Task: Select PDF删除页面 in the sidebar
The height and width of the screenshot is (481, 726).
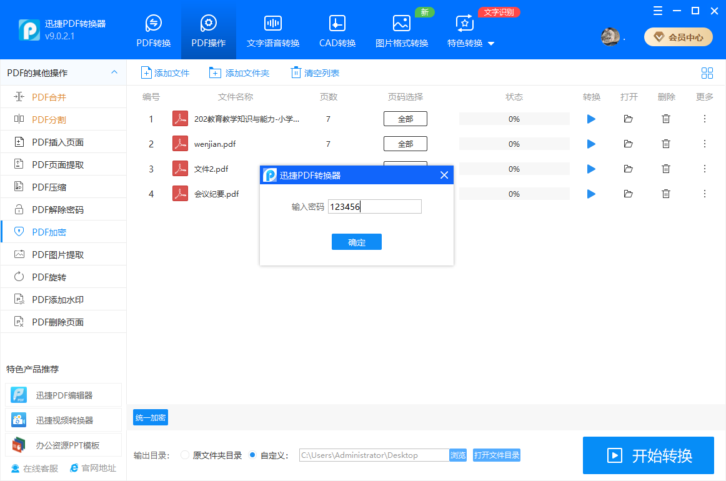Action: pos(64,322)
